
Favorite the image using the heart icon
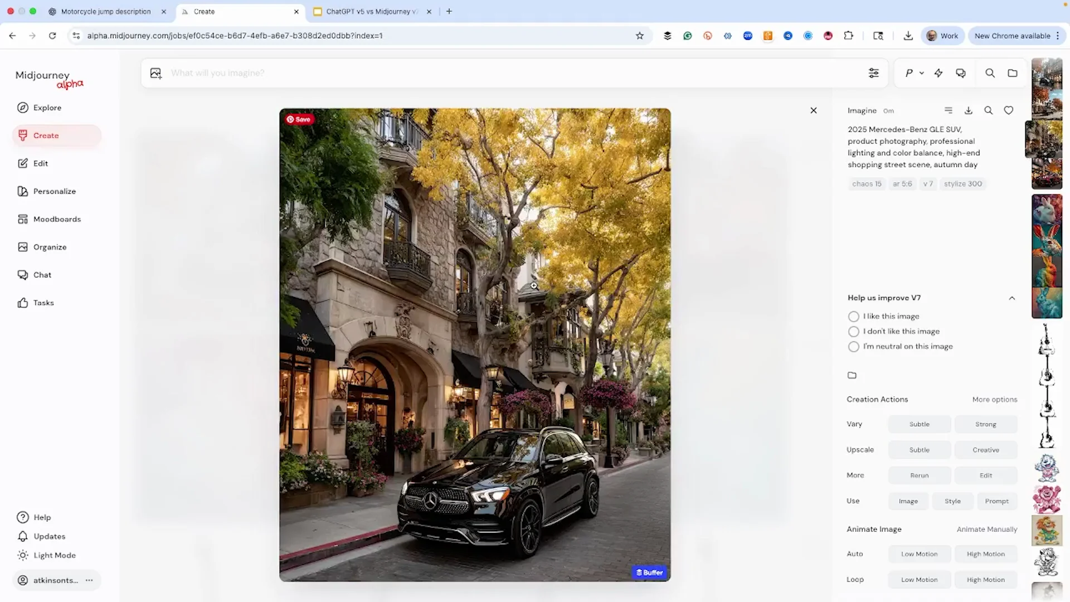pos(1008,110)
